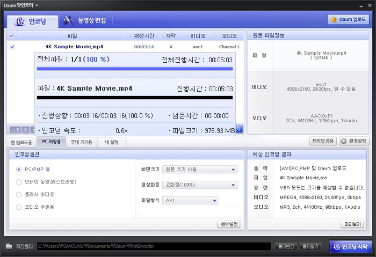Select the 인터넷 동영상(스트리밍) radio option

20,182
